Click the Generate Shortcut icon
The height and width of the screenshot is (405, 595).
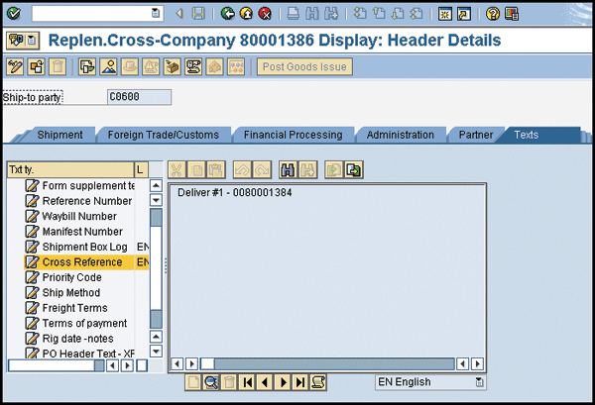point(464,14)
